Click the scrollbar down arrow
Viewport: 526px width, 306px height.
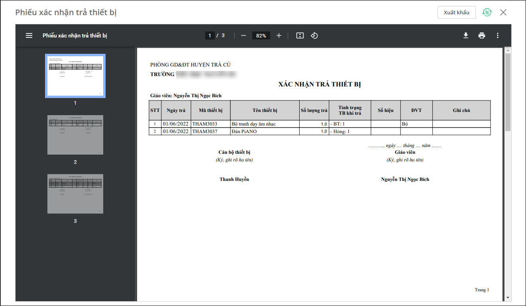(x=508, y=298)
